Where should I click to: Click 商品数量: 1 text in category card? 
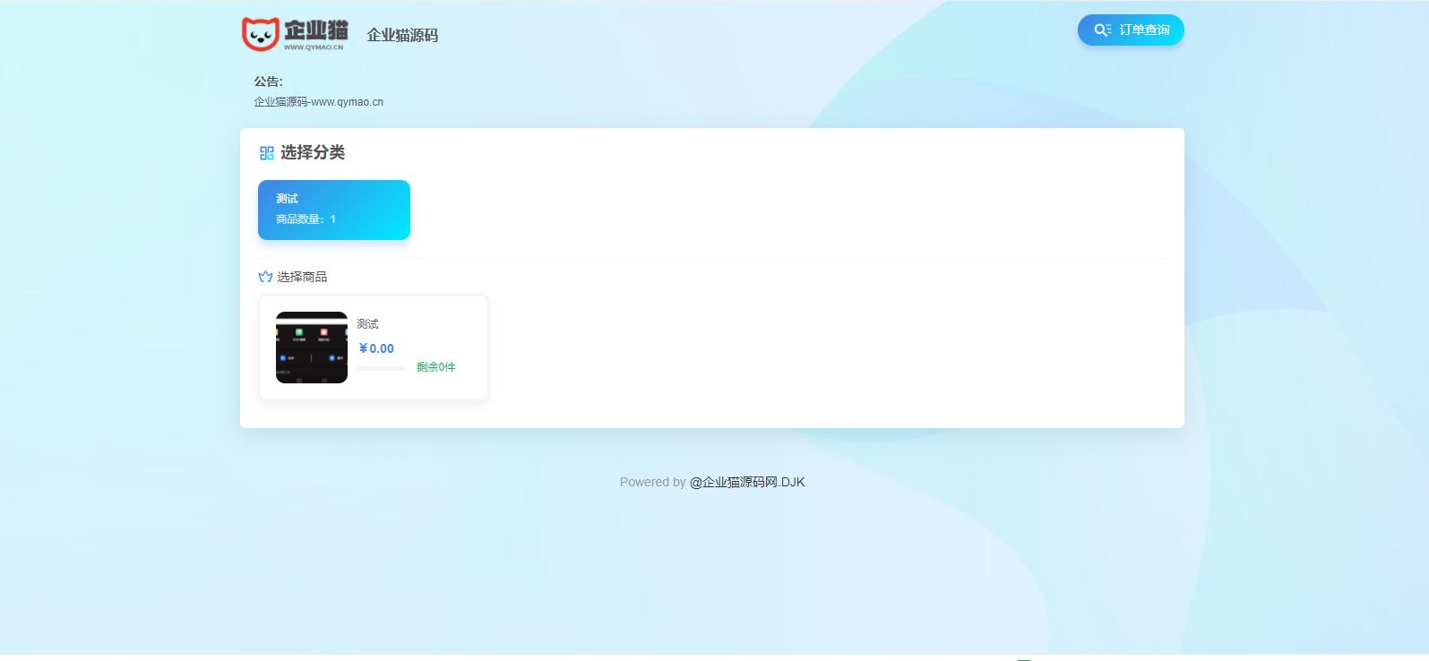point(306,219)
